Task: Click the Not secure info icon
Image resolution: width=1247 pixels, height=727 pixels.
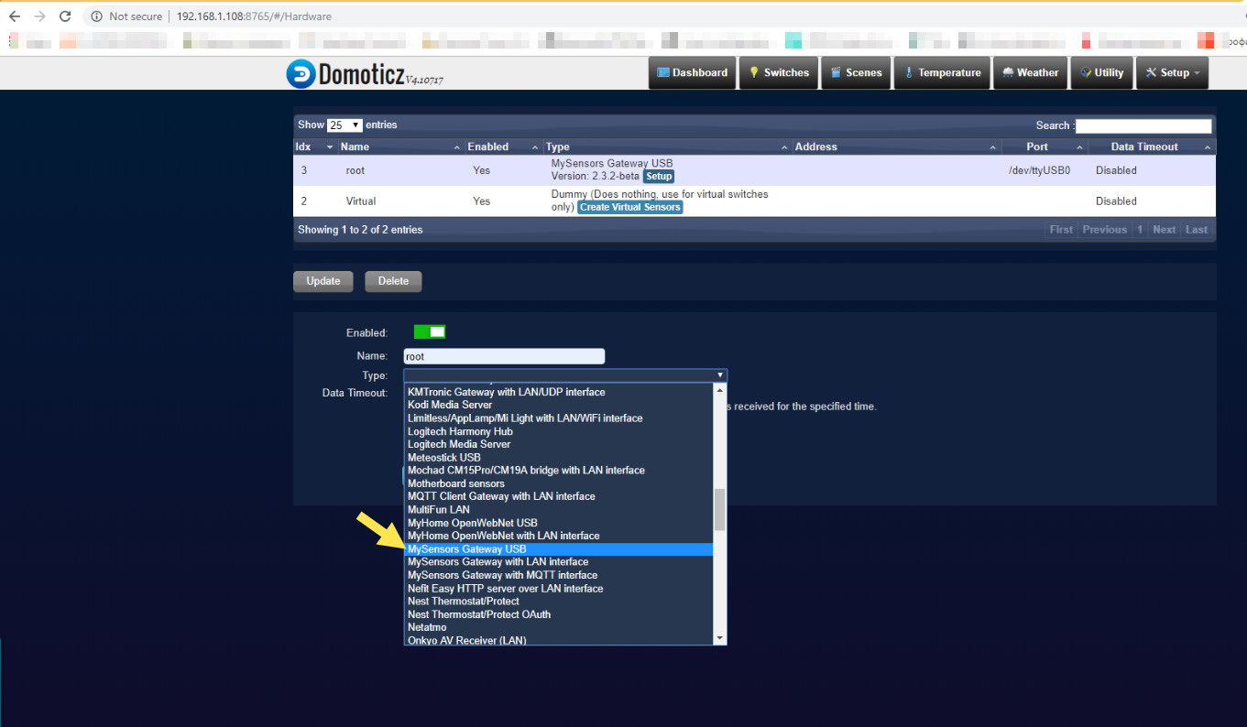Action: (96, 16)
